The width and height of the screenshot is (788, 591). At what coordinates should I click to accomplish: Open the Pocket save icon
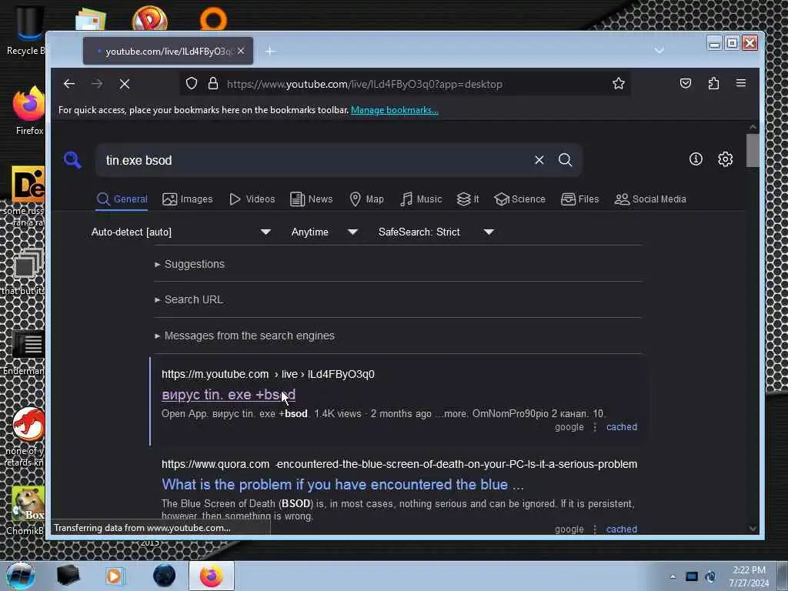(x=686, y=83)
